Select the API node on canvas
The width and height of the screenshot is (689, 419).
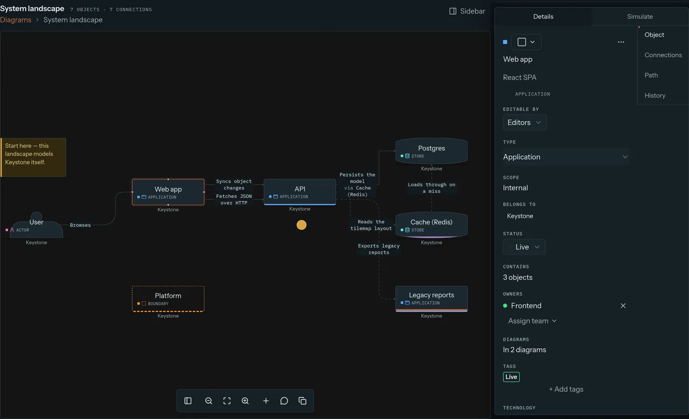tap(300, 192)
